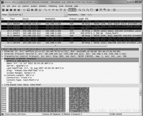Image resolution: width=143 pixels, height=116 pixels.
Task: Print packets toolbar icon
Action: coord(40,10)
